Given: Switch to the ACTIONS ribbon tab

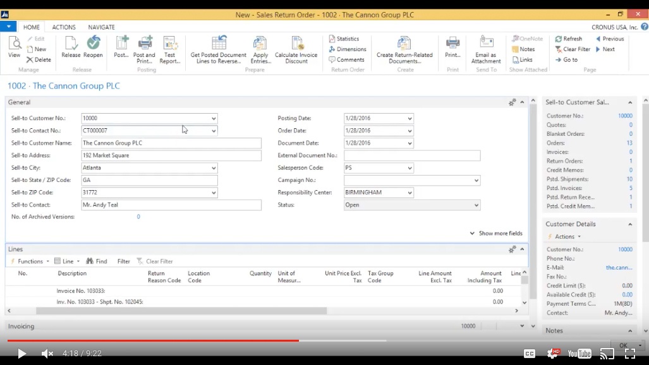Looking at the screenshot, I should (x=64, y=27).
